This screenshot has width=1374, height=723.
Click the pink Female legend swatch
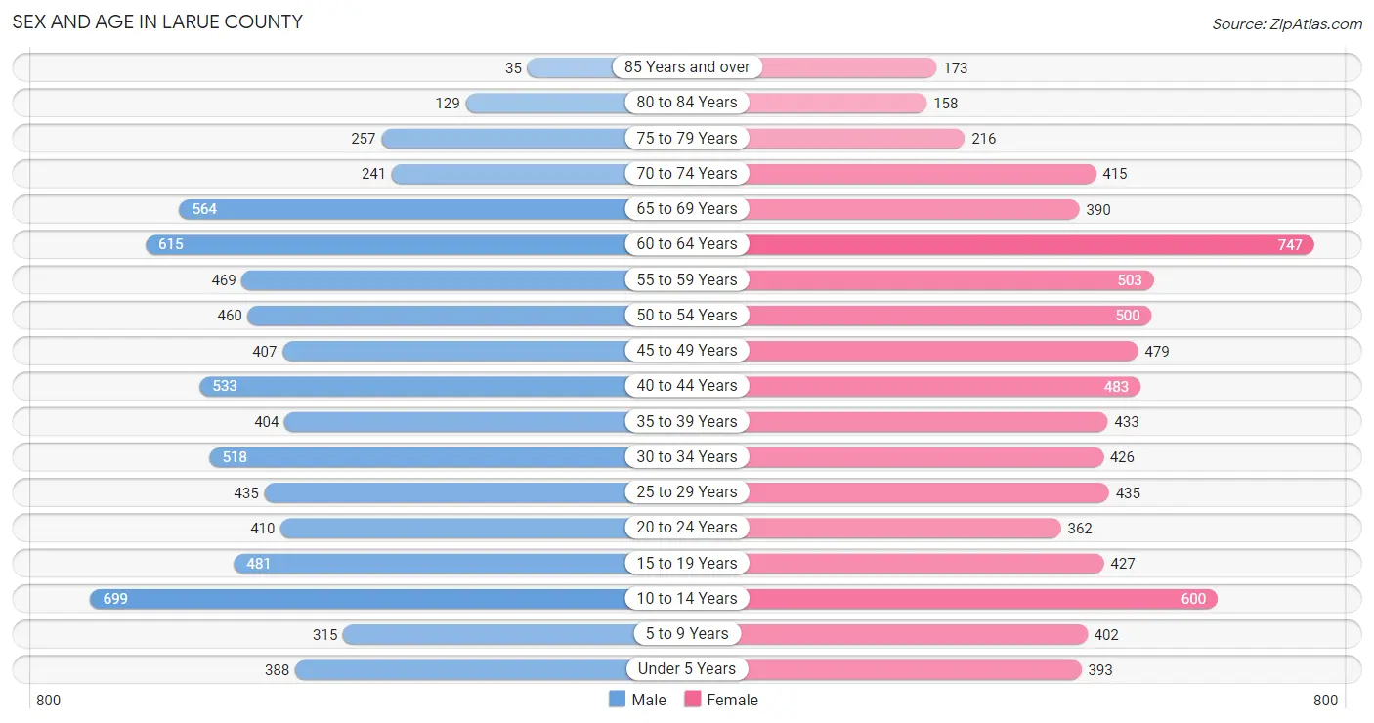click(x=693, y=700)
